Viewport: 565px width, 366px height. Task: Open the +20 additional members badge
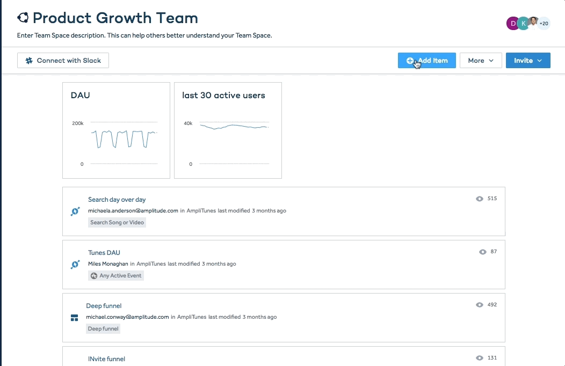pos(544,23)
